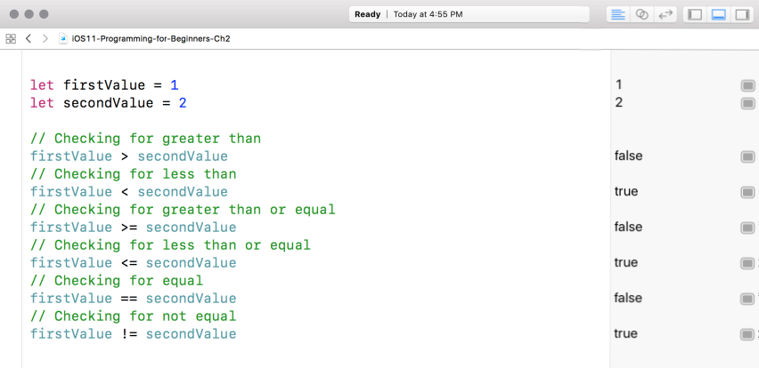Go back in navigation history
759x368 pixels.
click(29, 38)
